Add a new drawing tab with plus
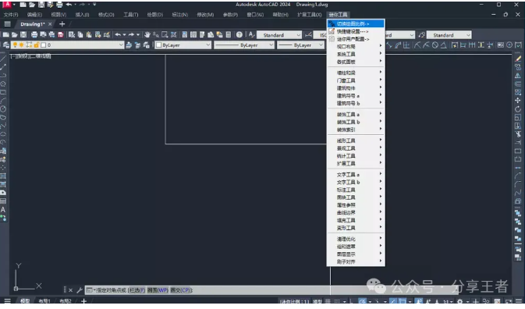Screen dimensions: 525x309 pyautogui.click(x=62, y=24)
